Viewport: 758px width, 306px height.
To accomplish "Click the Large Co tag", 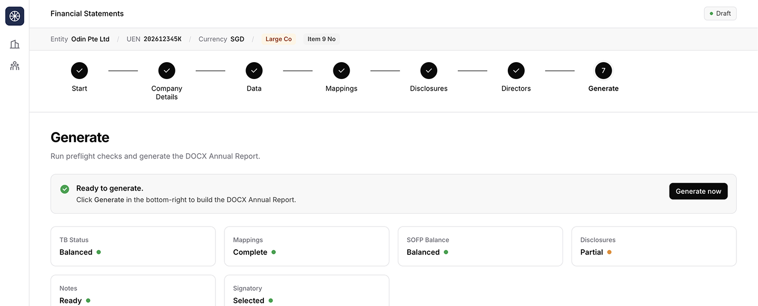I will point(278,39).
